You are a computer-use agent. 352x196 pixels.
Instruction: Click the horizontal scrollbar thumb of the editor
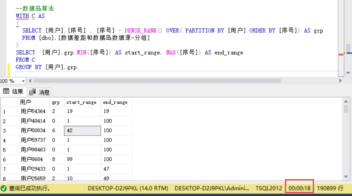point(157,81)
